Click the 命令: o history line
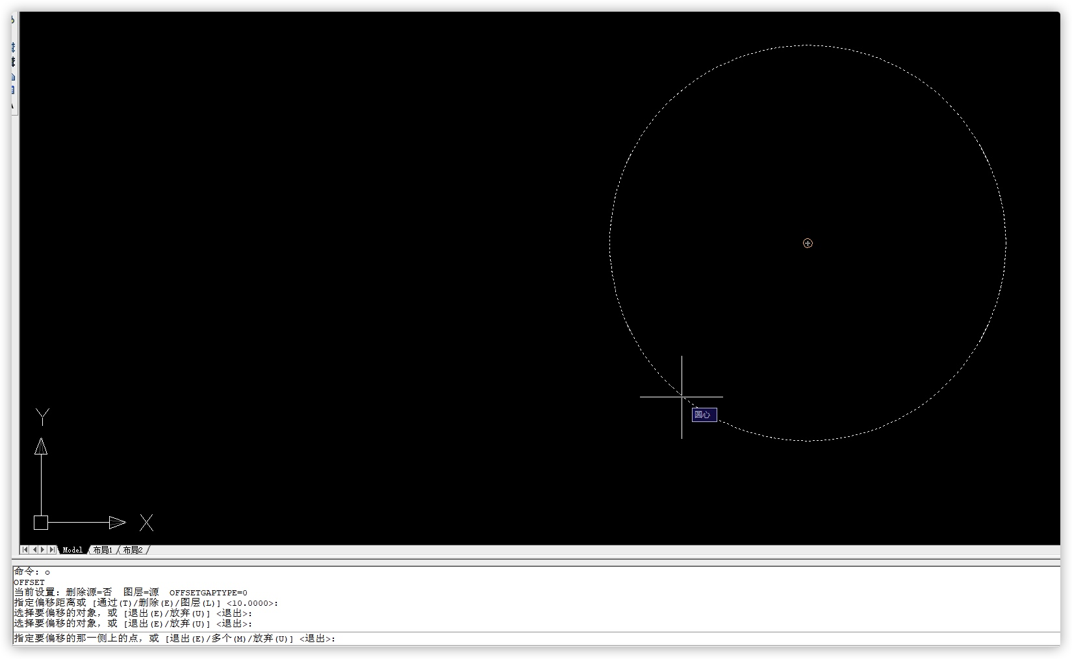The image size is (1072, 659). [32, 571]
